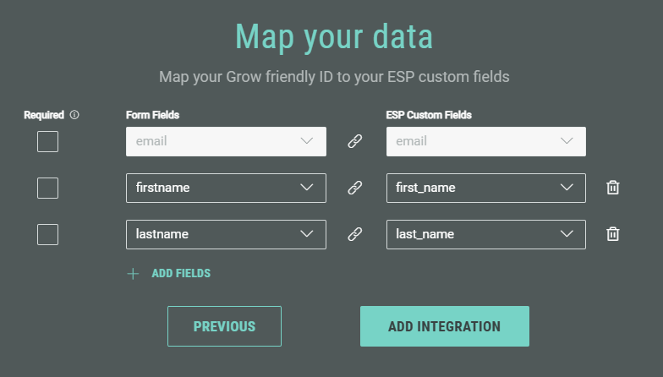Expand the lastname form field dropdown

tap(226, 234)
